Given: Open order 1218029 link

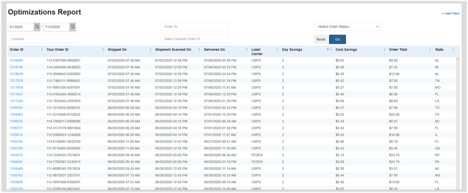Looking at the screenshot, I should click(16, 74).
